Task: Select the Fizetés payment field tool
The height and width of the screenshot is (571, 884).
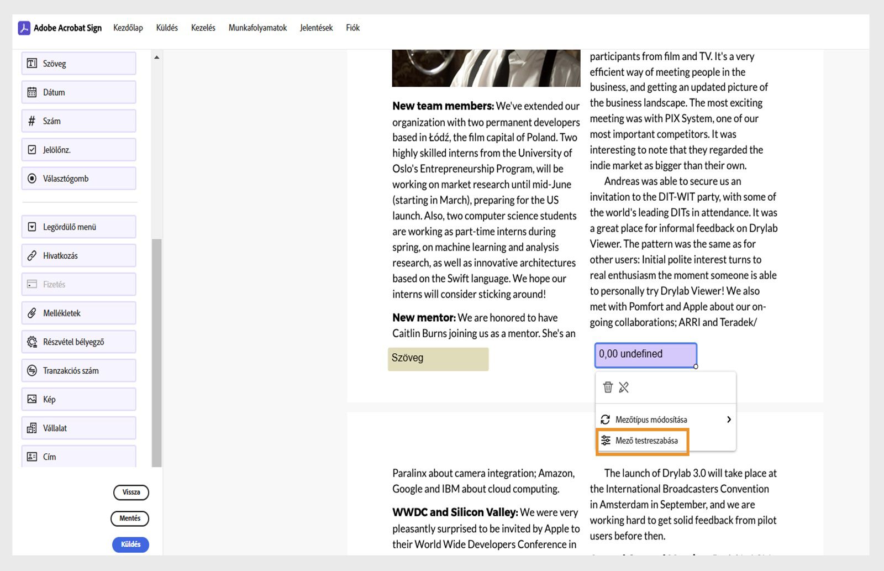Action: (x=79, y=284)
